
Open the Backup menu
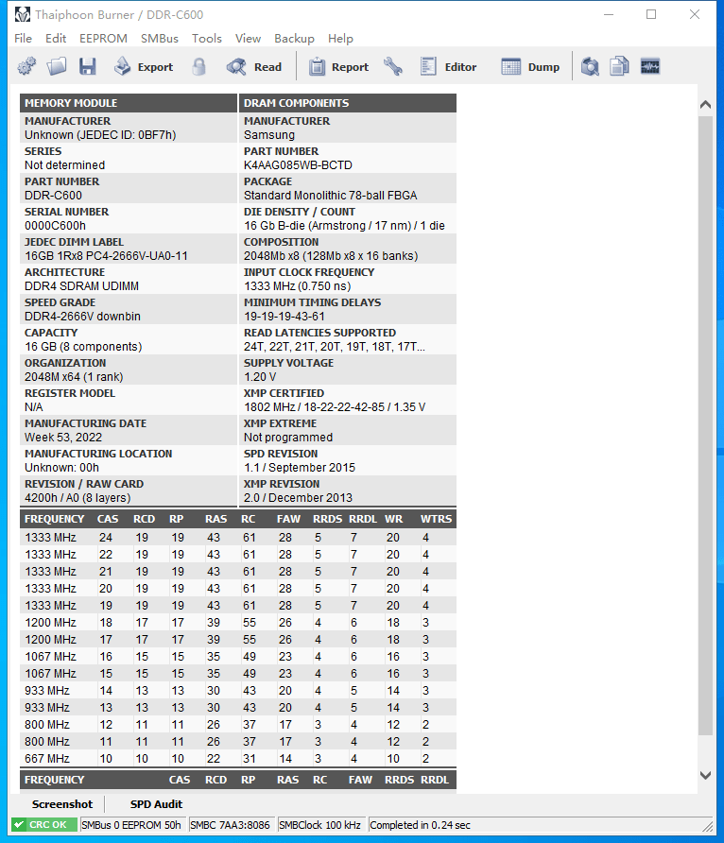click(x=294, y=38)
